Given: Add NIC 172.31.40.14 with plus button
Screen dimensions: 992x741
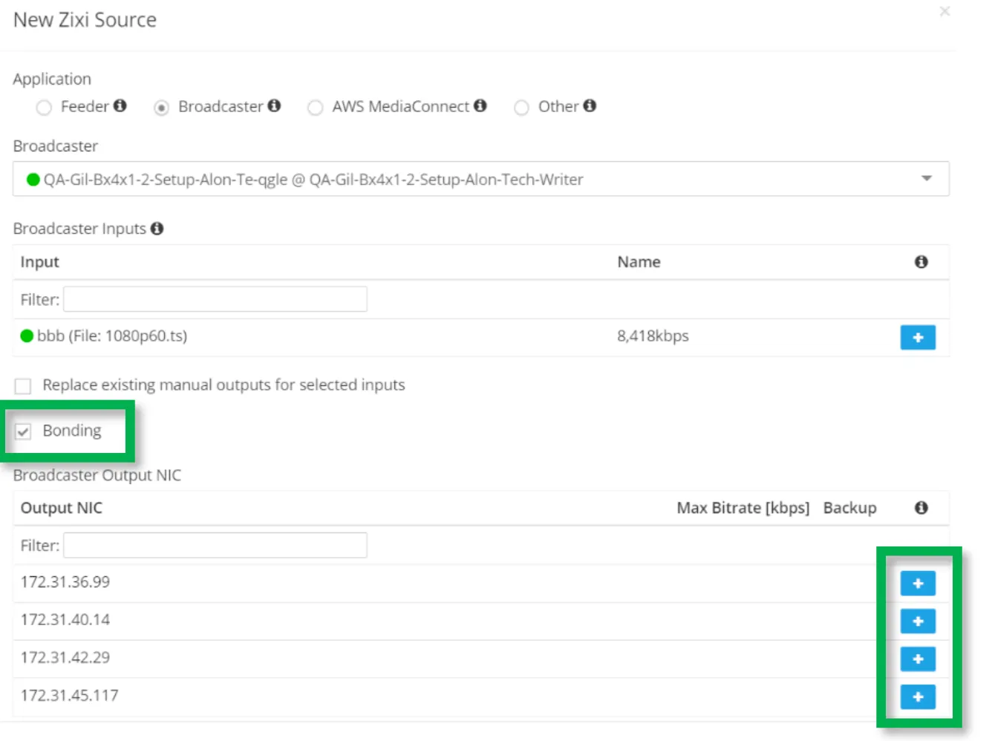Looking at the screenshot, I should click(918, 621).
